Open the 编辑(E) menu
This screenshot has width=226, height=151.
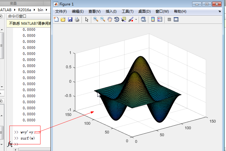coord(78,11)
